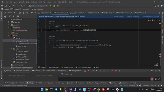Toggle Explorer tool window on left sidebar
Viewport: 164px width, 92px height.
point(2,16)
